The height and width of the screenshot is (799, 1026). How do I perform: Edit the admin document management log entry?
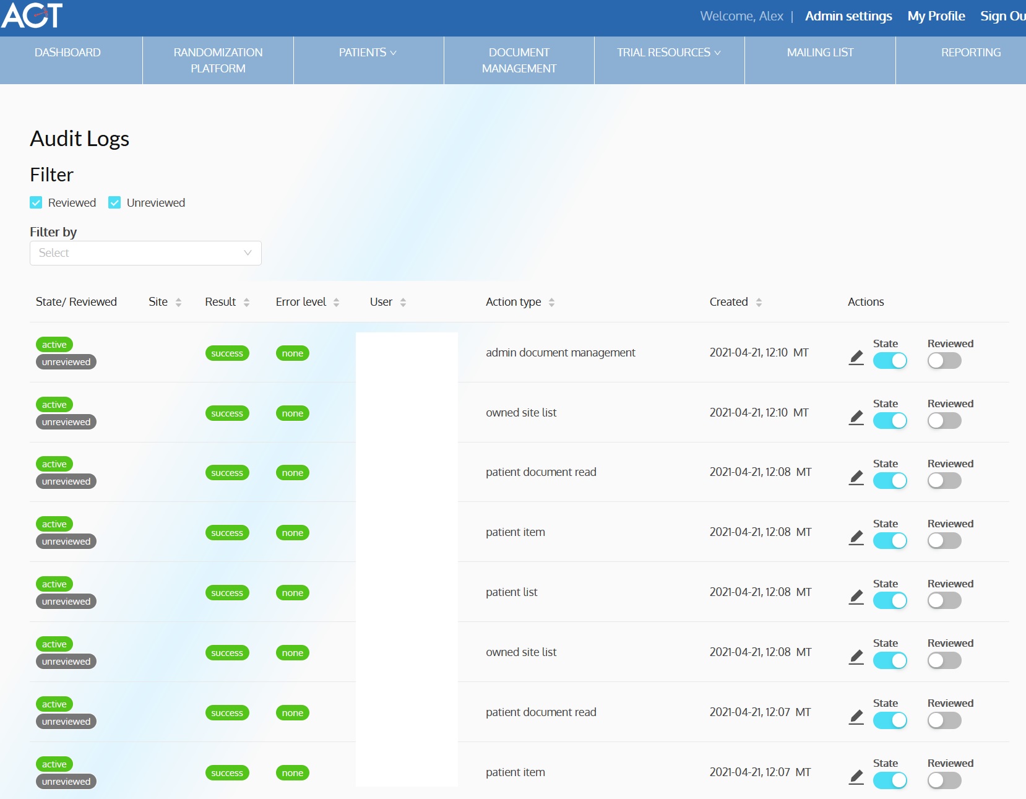pos(856,358)
